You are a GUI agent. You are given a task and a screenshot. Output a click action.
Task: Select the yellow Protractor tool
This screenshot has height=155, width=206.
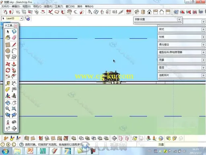(x=8, y=89)
